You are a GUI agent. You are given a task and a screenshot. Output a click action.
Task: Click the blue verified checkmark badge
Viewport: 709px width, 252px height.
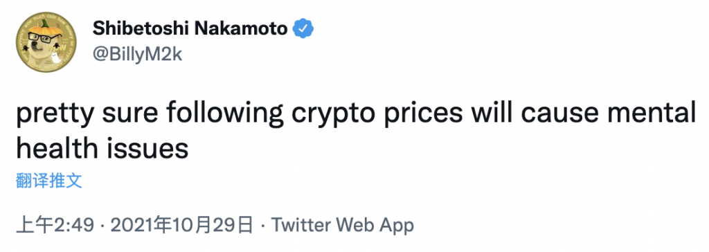coord(304,29)
